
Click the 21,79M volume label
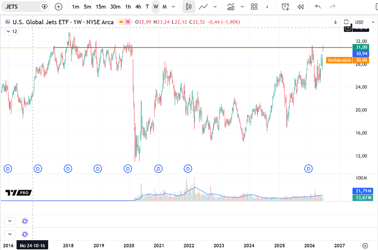(x=363, y=191)
